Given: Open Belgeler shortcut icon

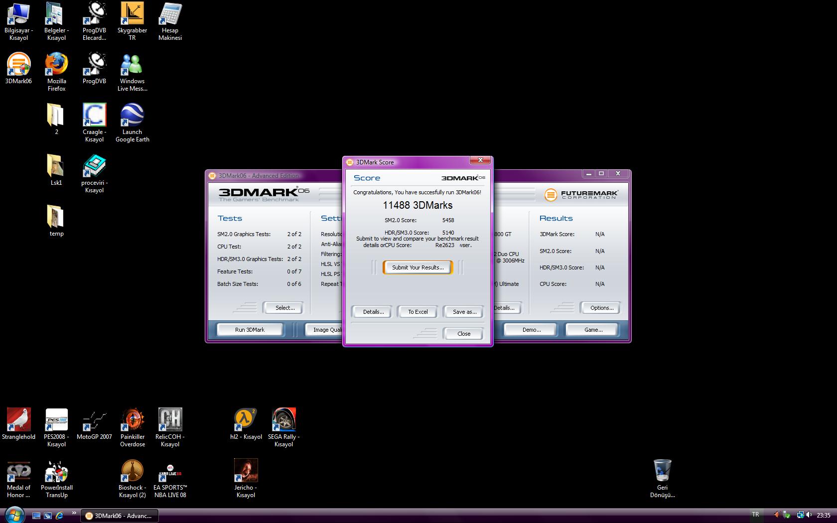Looking at the screenshot, I should [56, 21].
